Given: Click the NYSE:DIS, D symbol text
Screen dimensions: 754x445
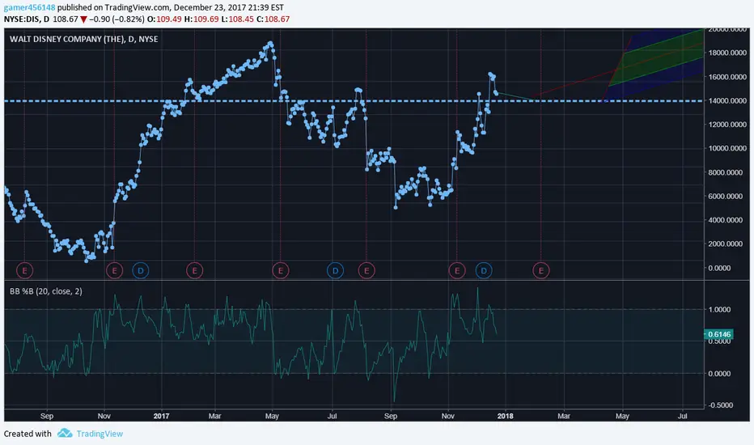Looking at the screenshot, I should click(x=27, y=19).
